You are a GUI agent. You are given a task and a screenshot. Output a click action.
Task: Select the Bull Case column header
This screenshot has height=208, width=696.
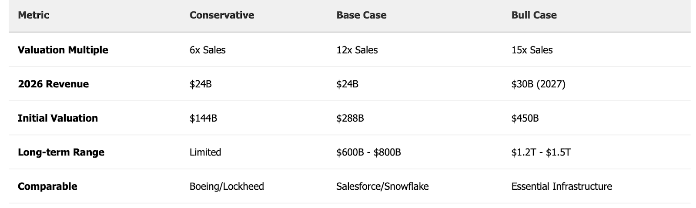(534, 15)
